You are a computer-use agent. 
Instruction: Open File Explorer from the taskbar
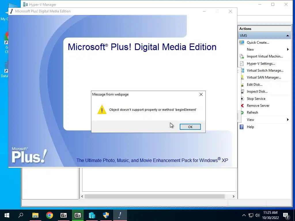tap(35, 215)
